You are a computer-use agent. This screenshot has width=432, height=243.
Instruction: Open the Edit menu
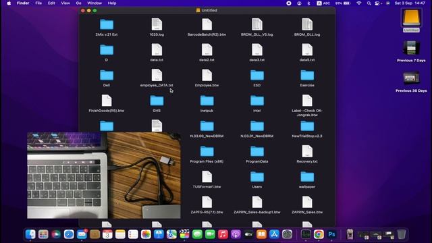(51, 3)
